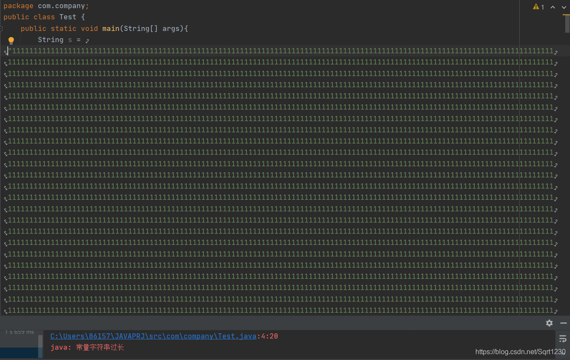Screen dimensions: 570x360
Task: Click the 'String s =' declaration
Action: point(59,40)
